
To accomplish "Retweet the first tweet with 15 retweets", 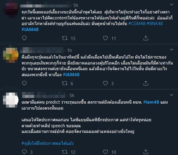I will [x=64, y=38].
